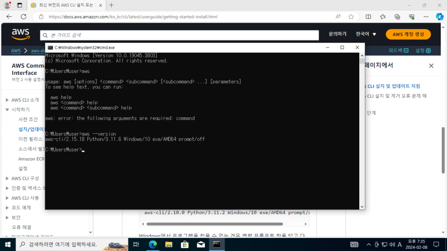Expand 보안 section

pos(7,217)
